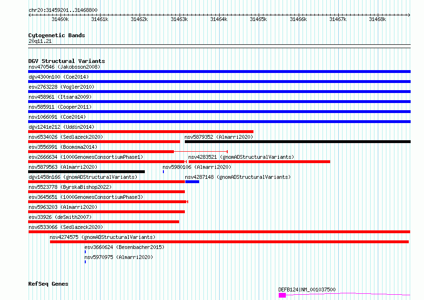Select the nsv458961 (Itsara2009) label
The image size is (424, 300).
click(x=60, y=97)
